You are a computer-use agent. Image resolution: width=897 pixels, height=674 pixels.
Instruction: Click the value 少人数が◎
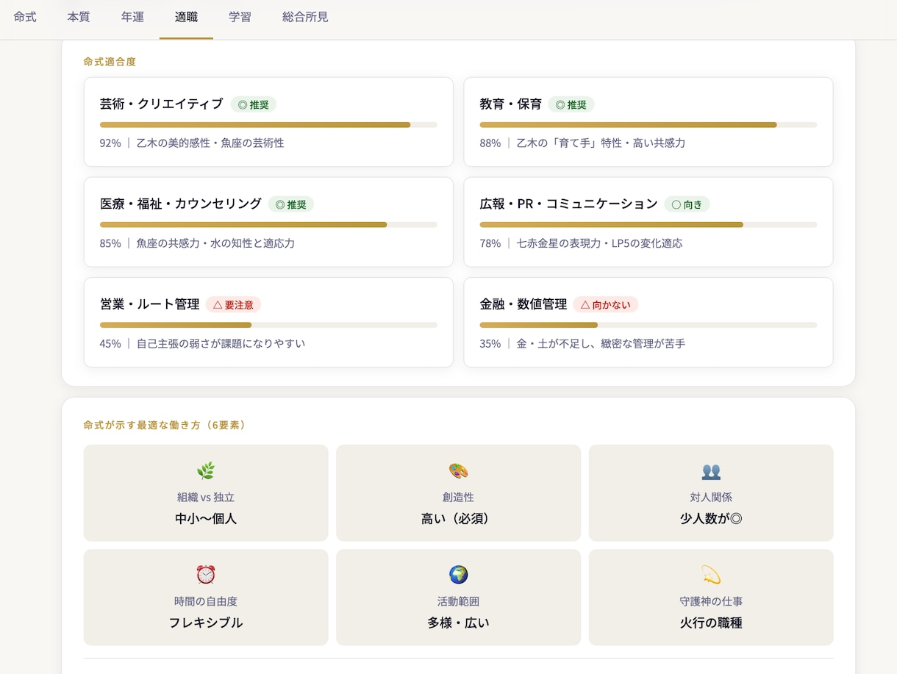point(711,519)
